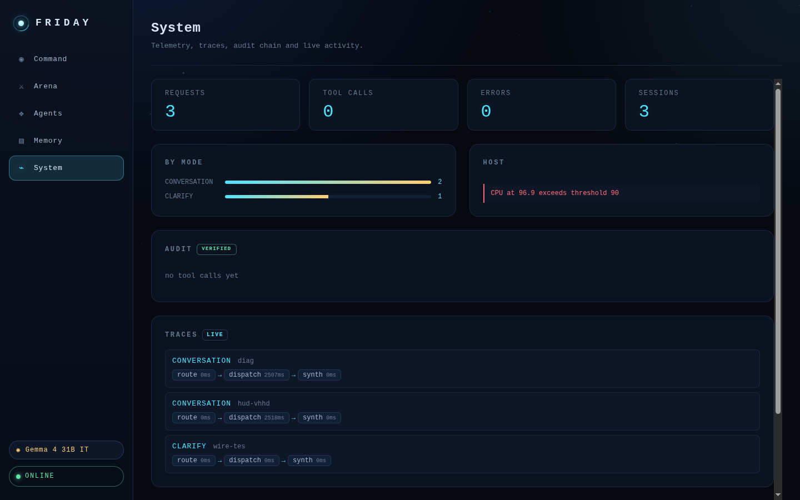This screenshot has height=500, width=800.
Task: Click the Arena crossed-swords icon
Action: [21, 87]
